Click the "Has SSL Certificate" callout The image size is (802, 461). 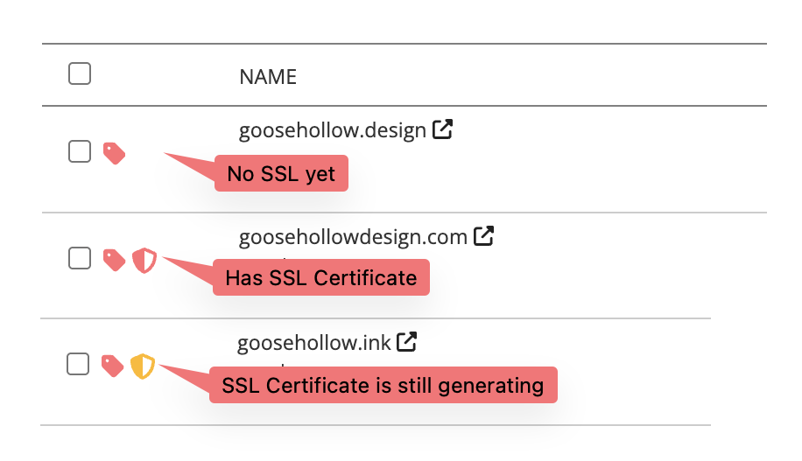click(x=320, y=278)
